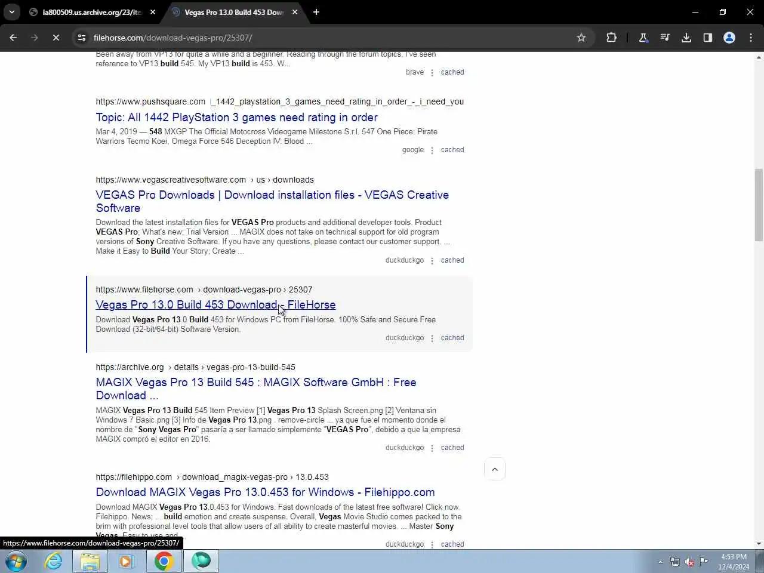Open the Downloads toolbar icon
The image size is (764, 573).
pyautogui.click(x=686, y=38)
